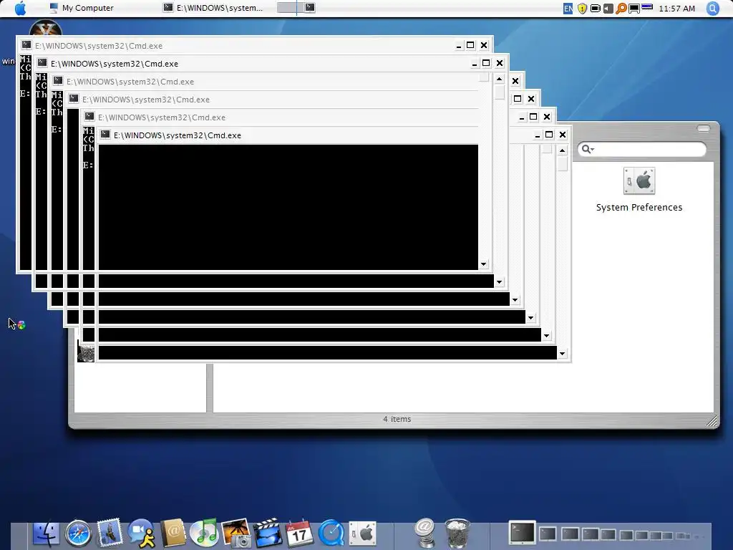This screenshot has width=733, height=550.
Task: Open the 11:57 AM clock
Action: pos(676,9)
